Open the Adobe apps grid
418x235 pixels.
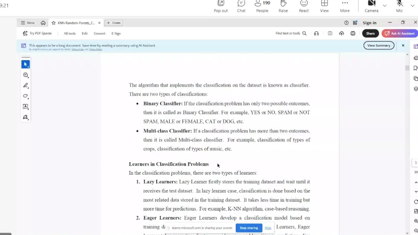(x=355, y=23)
